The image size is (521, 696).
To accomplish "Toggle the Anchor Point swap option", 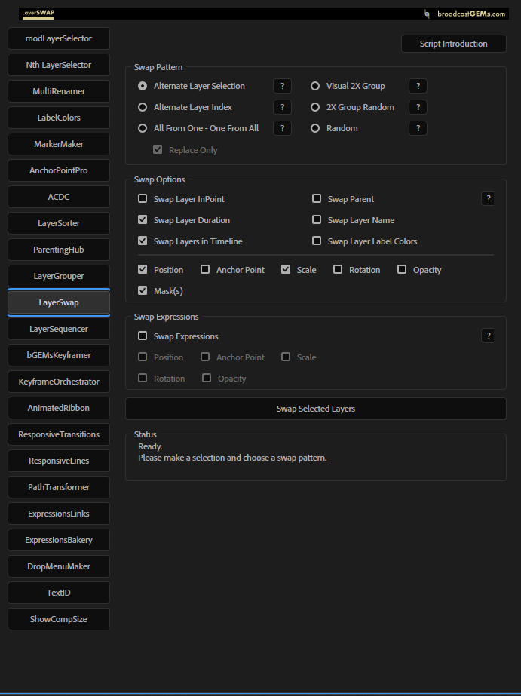I will [x=205, y=270].
